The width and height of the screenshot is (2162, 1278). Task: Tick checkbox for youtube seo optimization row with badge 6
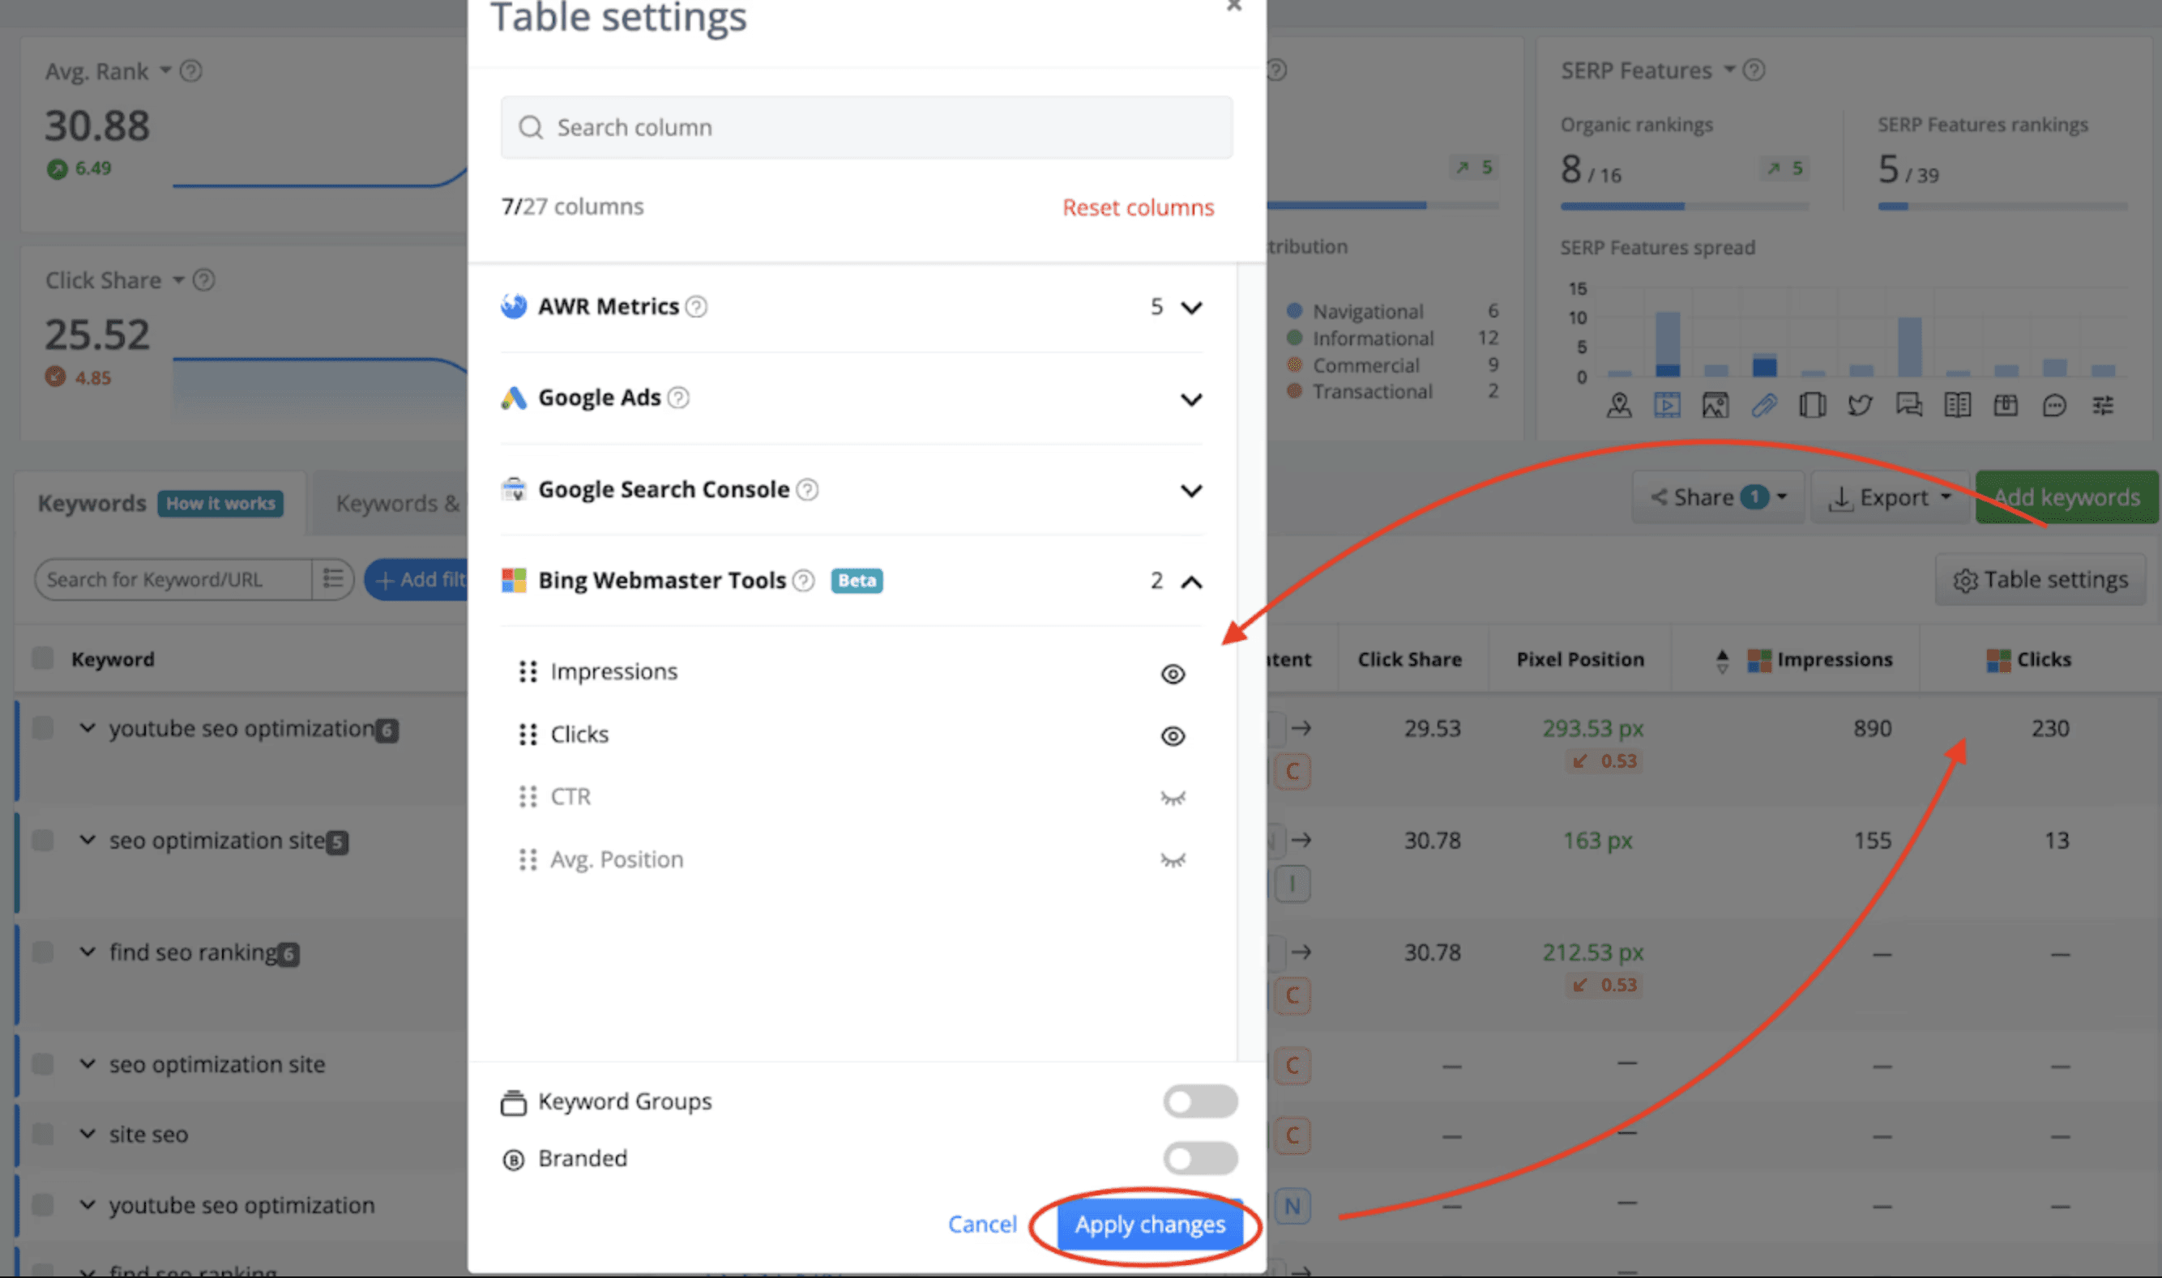[42, 729]
